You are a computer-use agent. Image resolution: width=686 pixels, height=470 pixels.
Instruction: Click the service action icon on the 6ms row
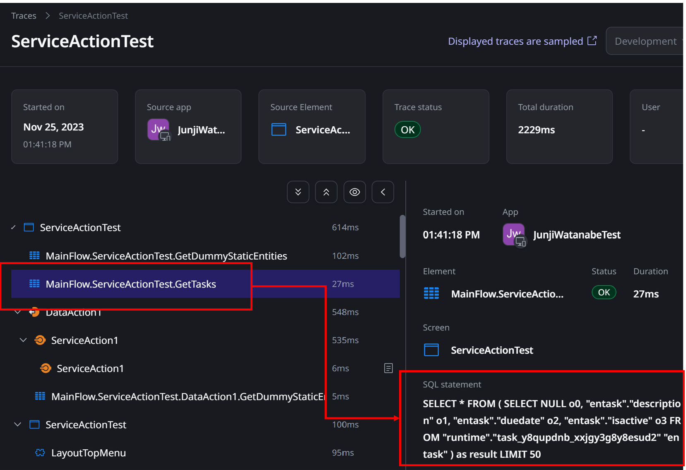(x=46, y=368)
